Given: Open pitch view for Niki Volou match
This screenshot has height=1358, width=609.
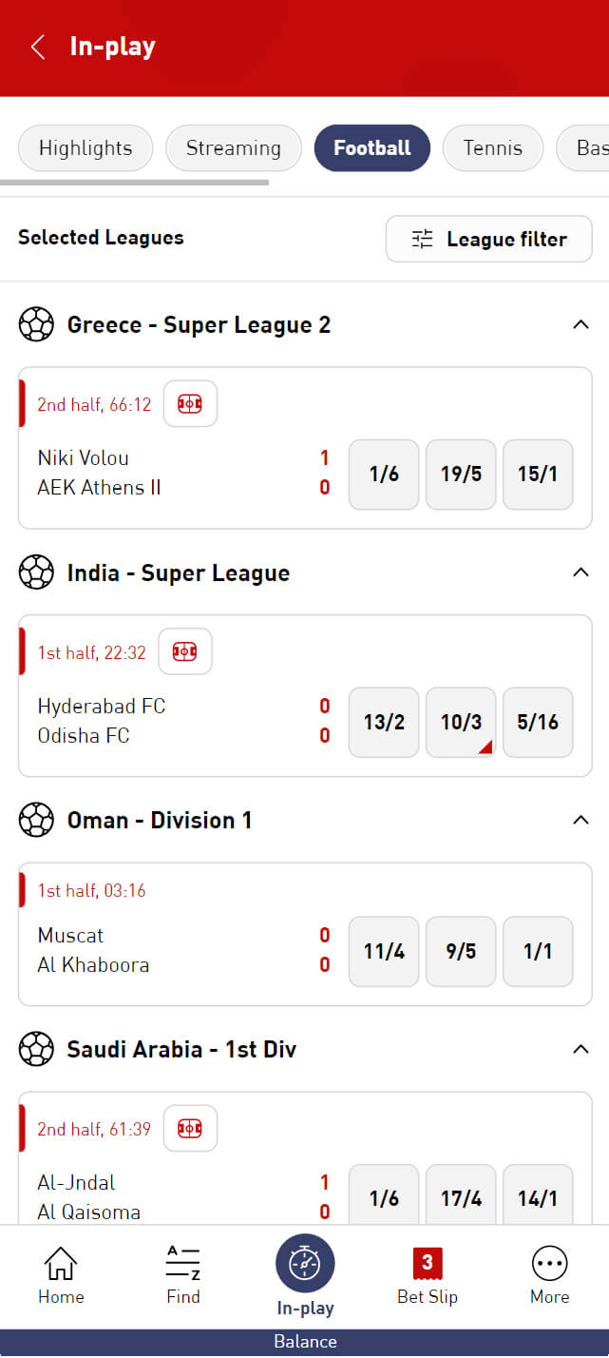Looking at the screenshot, I should pos(190,404).
